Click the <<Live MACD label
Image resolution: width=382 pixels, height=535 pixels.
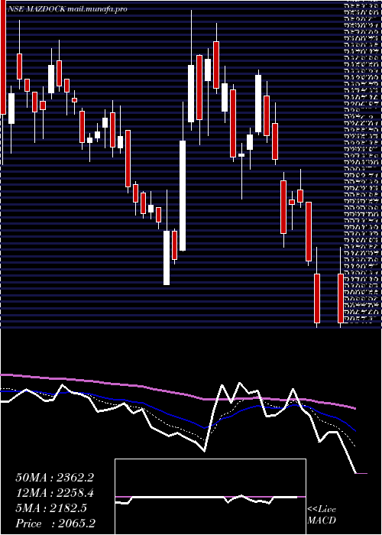[322, 515]
